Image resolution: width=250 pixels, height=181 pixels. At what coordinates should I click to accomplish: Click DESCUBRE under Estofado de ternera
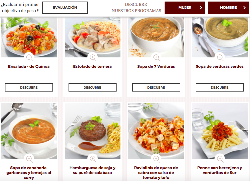(92, 87)
